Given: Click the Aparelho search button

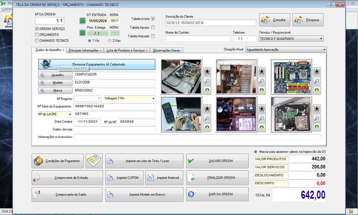Looking at the screenshot, I should (x=55, y=75).
